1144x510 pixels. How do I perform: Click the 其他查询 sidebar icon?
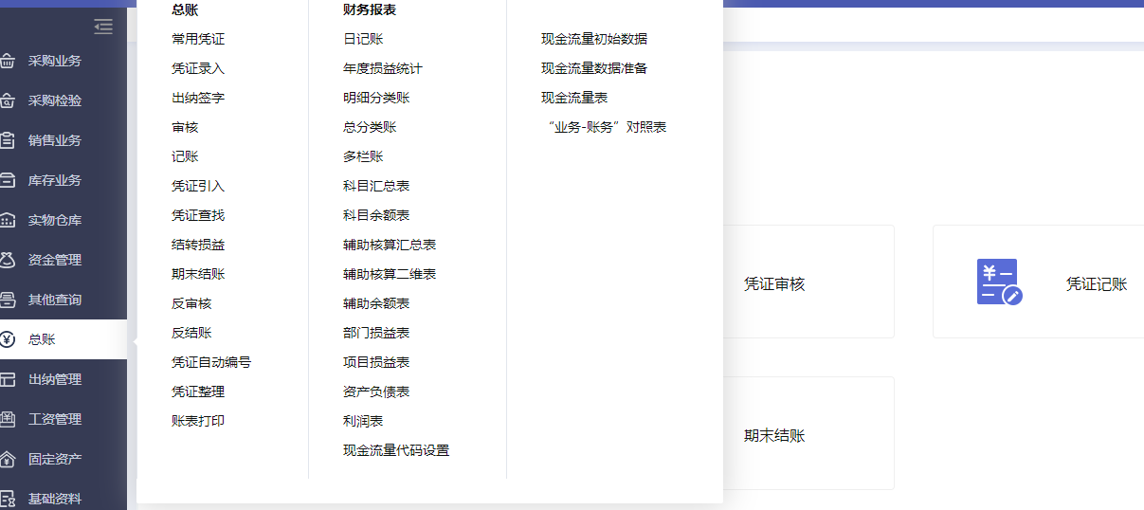7,300
